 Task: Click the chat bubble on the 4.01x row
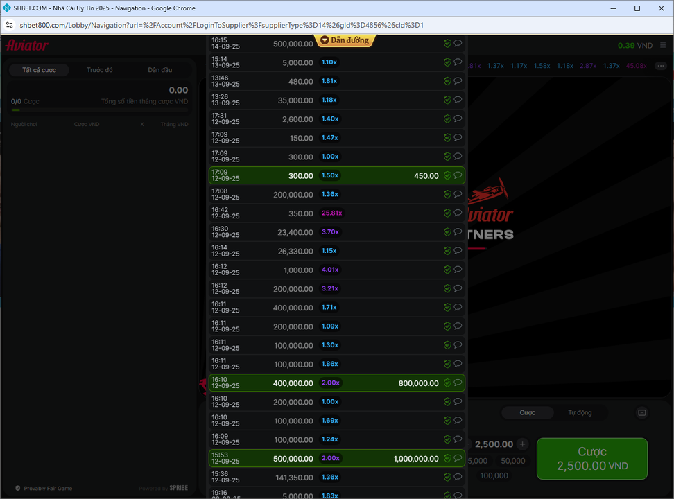[458, 269]
